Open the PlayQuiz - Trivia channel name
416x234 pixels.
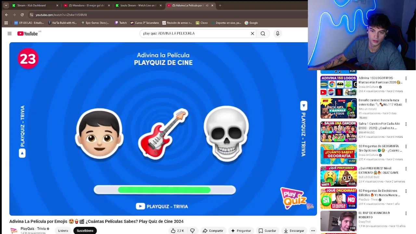pyautogui.click(x=33, y=229)
